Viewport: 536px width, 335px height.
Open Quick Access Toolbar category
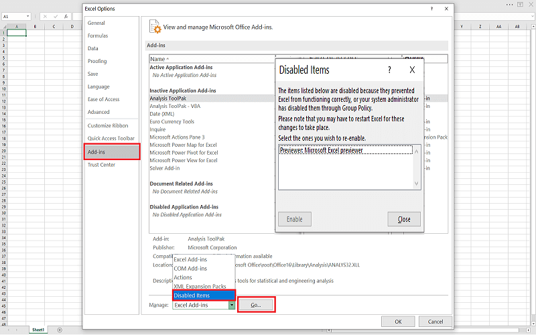[111, 138]
